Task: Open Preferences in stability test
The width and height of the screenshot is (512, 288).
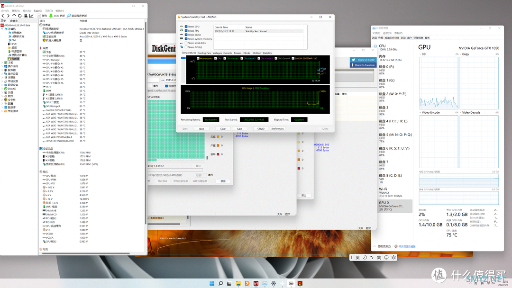Action: 277,129
